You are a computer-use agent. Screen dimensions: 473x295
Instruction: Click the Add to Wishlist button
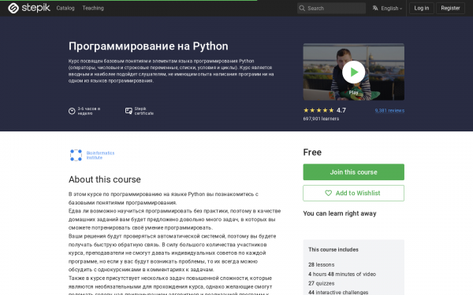point(353,193)
